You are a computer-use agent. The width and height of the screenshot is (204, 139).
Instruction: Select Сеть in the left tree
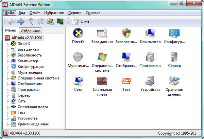21,101
